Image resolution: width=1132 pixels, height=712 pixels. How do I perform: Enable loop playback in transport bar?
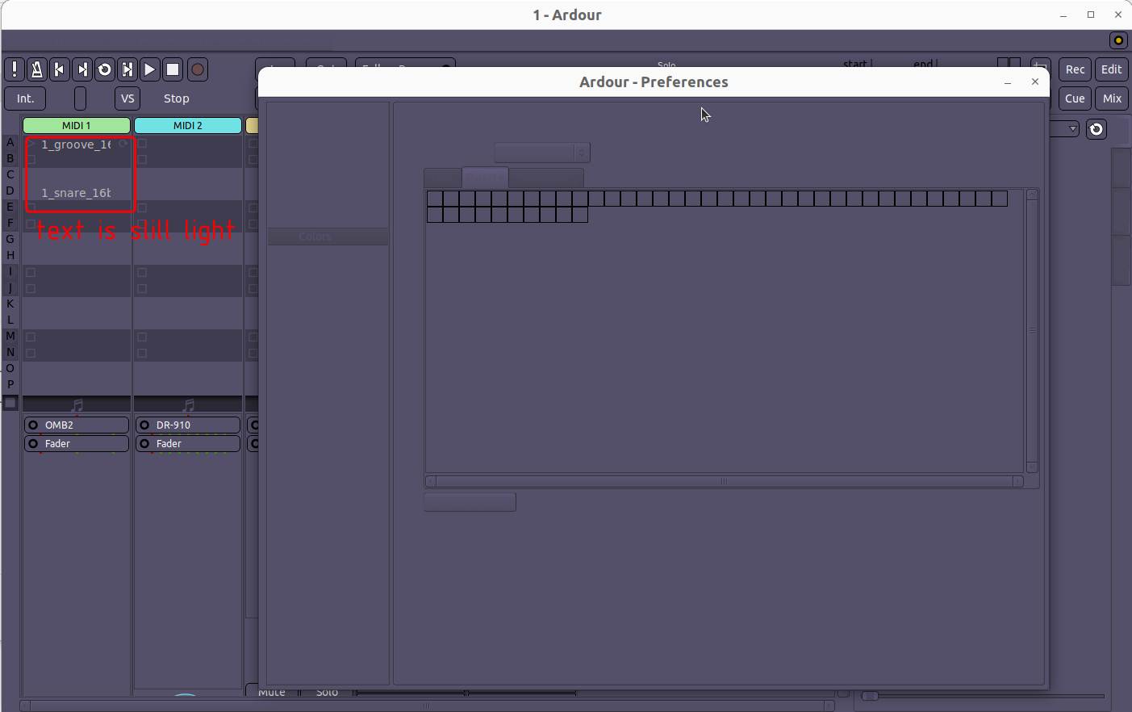tap(104, 69)
